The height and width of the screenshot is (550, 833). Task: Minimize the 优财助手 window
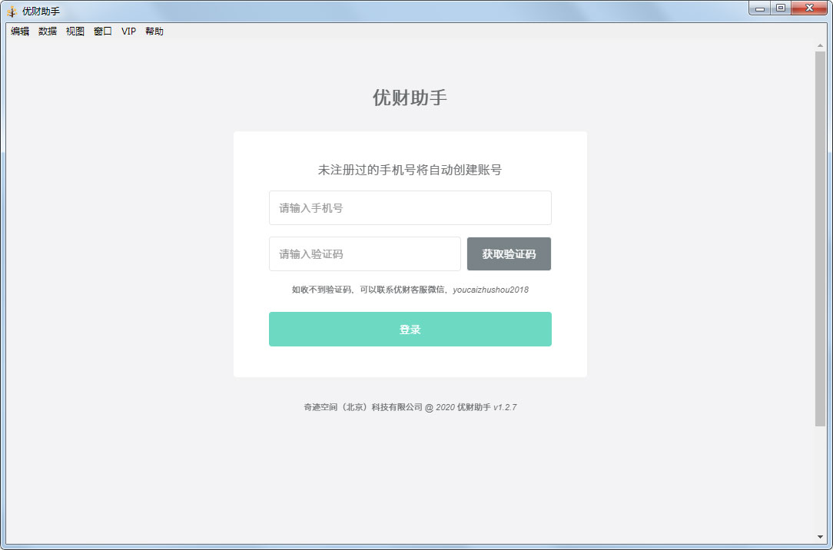pyautogui.click(x=761, y=8)
